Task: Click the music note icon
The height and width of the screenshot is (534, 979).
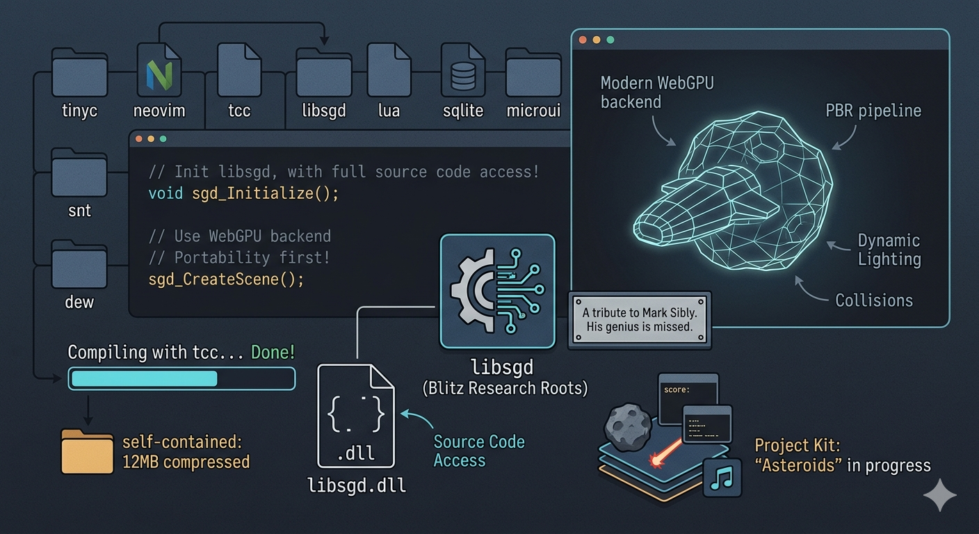Action: (722, 477)
